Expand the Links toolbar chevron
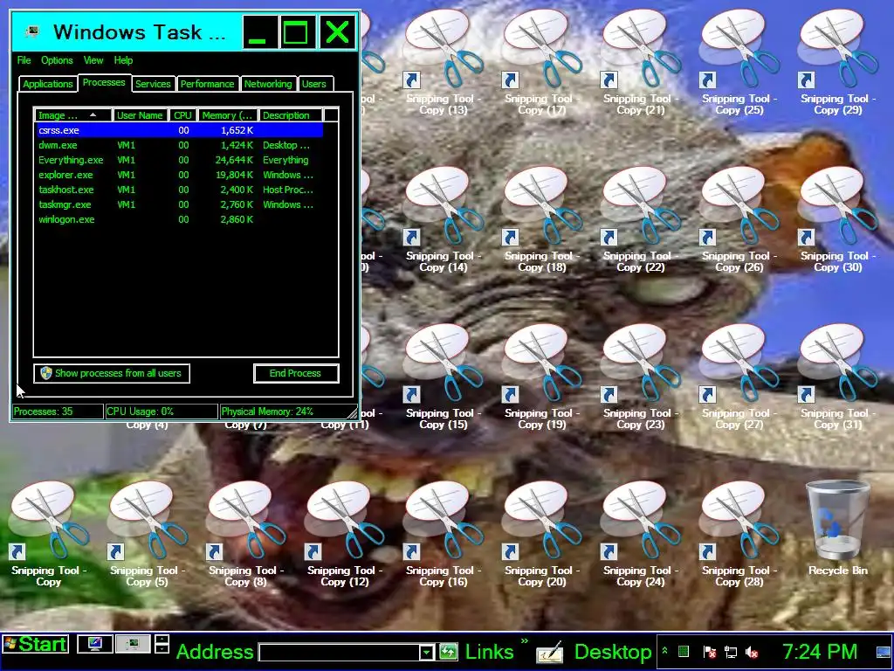The width and height of the screenshot is (894, 671). 525,642
